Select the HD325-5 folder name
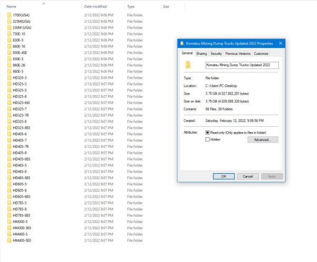This screenshot has width=317, height=262. [x=20, y=90]
